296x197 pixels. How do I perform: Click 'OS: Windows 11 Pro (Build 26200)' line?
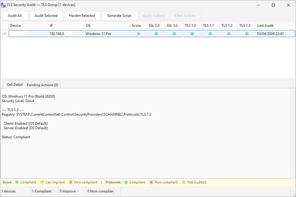coord(29,96)
